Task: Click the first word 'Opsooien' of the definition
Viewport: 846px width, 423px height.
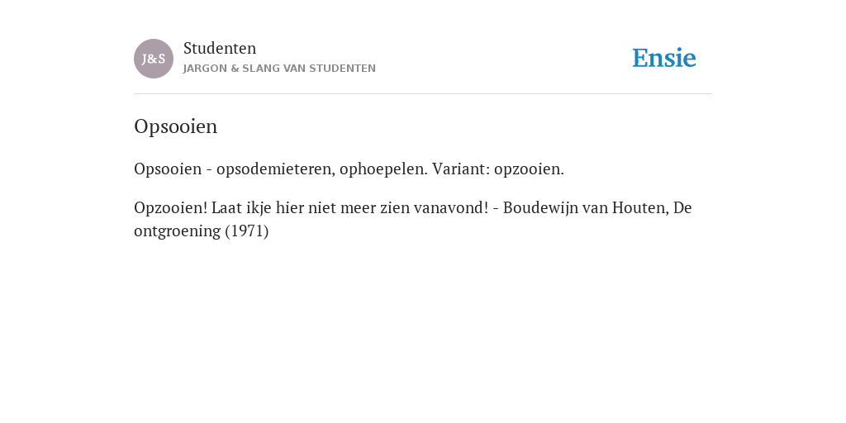Action: tap(167, 169)
